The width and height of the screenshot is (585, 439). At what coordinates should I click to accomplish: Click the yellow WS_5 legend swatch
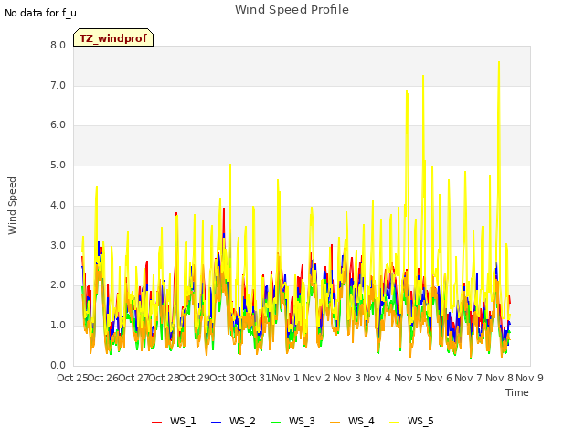coord(394,423)
